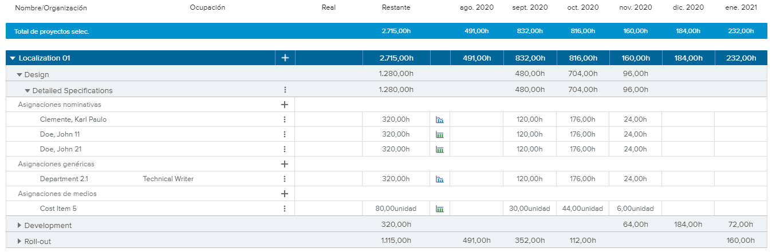Viewport: 772px width, 252px height.
Task: Add assignment under Asignaciones genéricas
Action: click(285, 164)
